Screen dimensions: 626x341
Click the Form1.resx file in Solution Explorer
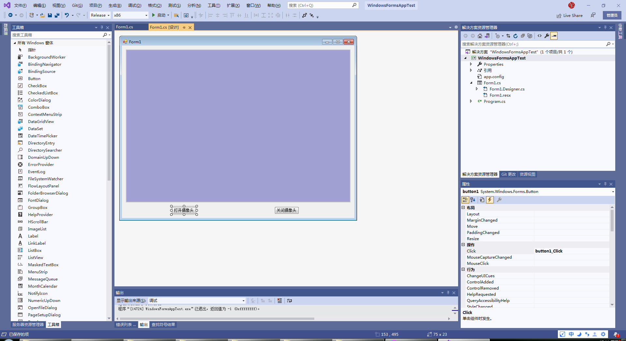500,95
